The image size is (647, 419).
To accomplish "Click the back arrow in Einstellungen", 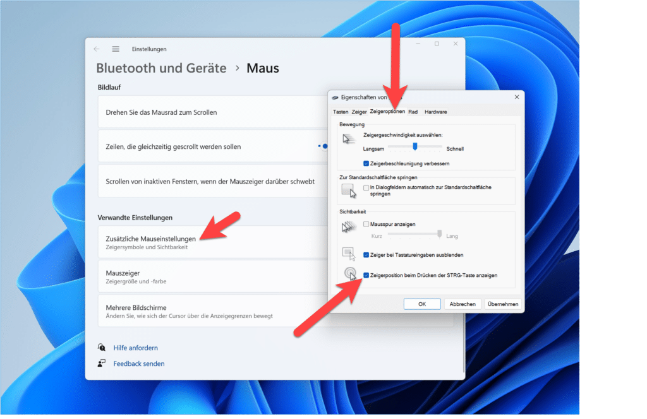I will click(x=97, y=49).
